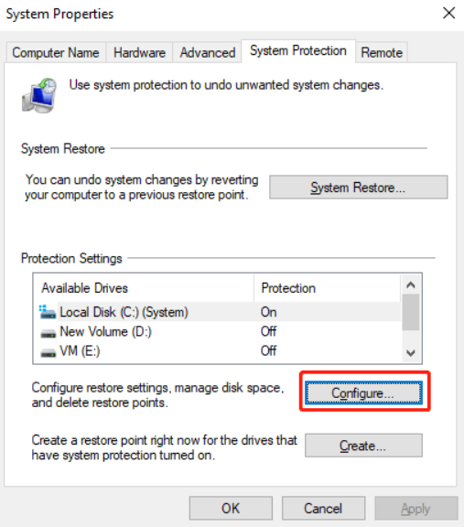The height and width of the screenshot is (527, 464).
Task: Go to the Advanced tab
Action: [x=208, y=52]
